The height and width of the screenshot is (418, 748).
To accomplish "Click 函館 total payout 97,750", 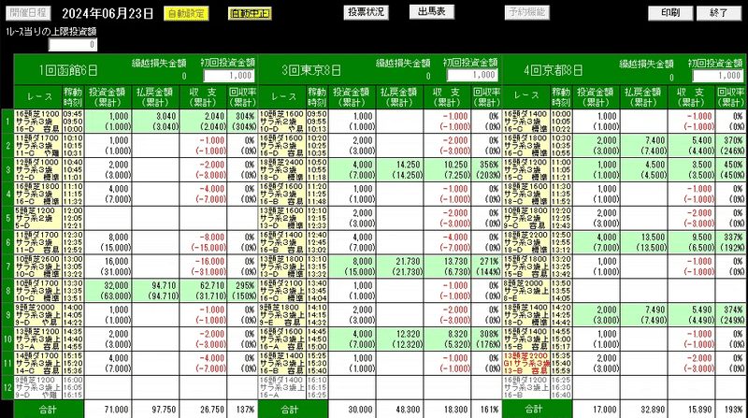I will pos(155,410).
